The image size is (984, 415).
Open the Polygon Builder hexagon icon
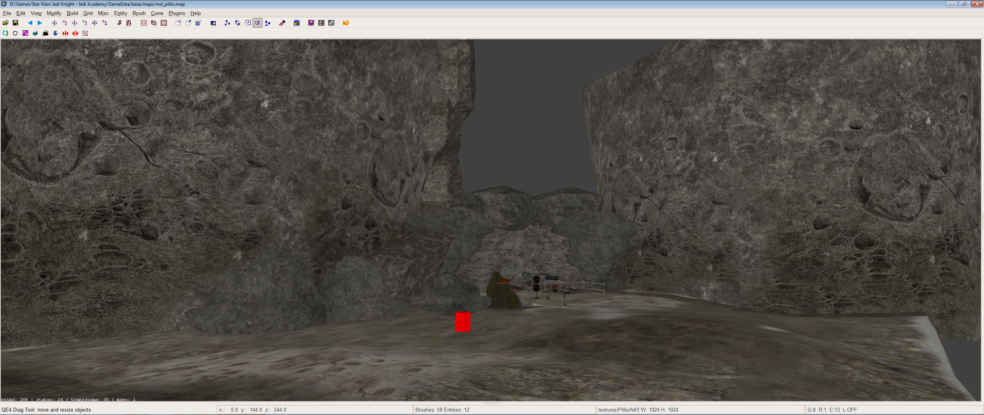(x=15, y=33)
